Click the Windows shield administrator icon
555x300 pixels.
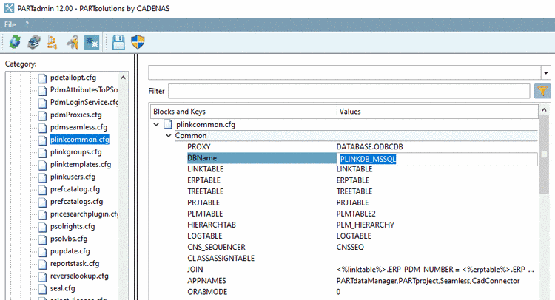138,42
